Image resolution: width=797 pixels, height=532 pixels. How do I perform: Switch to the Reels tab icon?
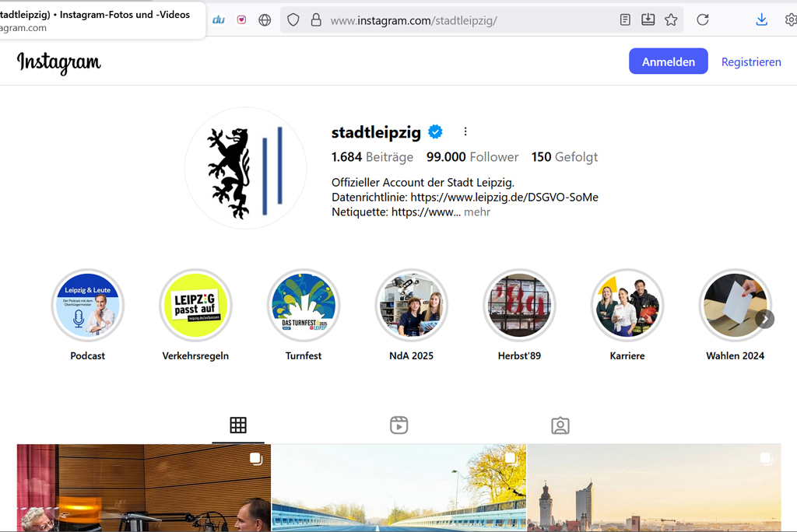pyautogui.click(x=399, y=425)
